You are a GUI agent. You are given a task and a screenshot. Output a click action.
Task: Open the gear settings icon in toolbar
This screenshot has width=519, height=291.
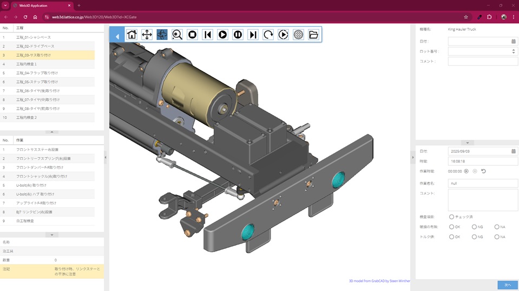coord(298,35)
